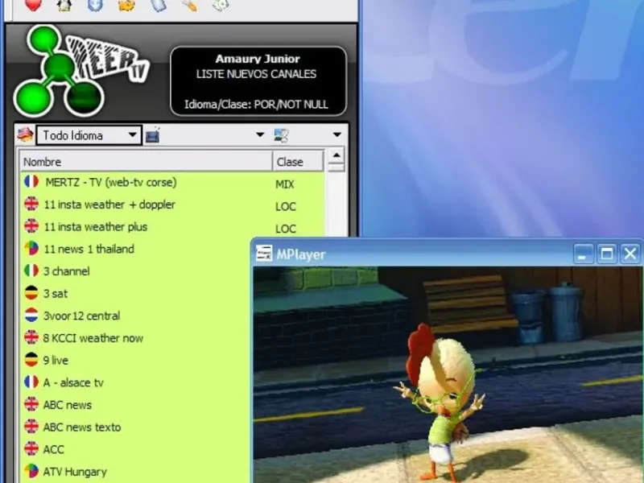This screenshot has height=483, width=644.
Task: Click the MPlayer video playback area
Action: pyautogui.click(x=448, y=374)
